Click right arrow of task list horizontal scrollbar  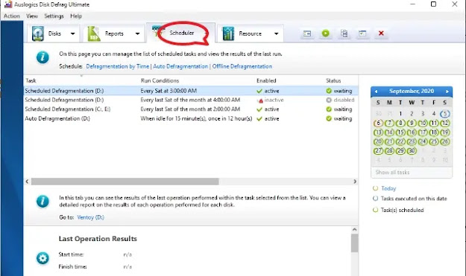pyautogui.click(x=355, y=181)
